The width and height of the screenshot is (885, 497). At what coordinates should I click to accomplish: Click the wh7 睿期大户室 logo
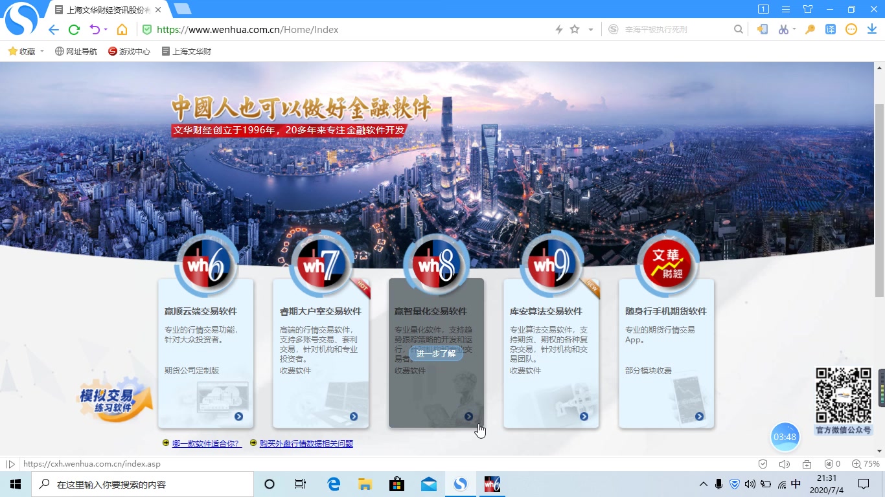(x=321, y=264)
